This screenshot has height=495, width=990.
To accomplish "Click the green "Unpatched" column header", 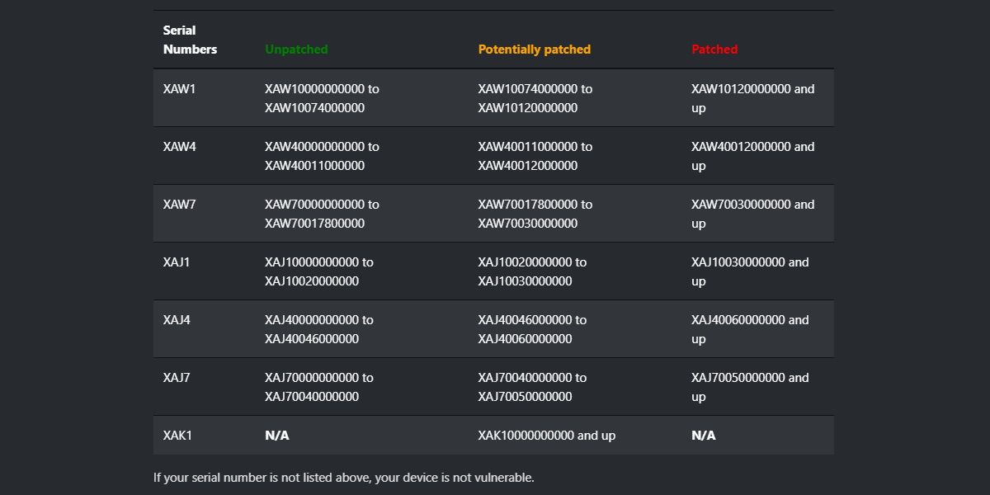I will [x=296, y=49].
